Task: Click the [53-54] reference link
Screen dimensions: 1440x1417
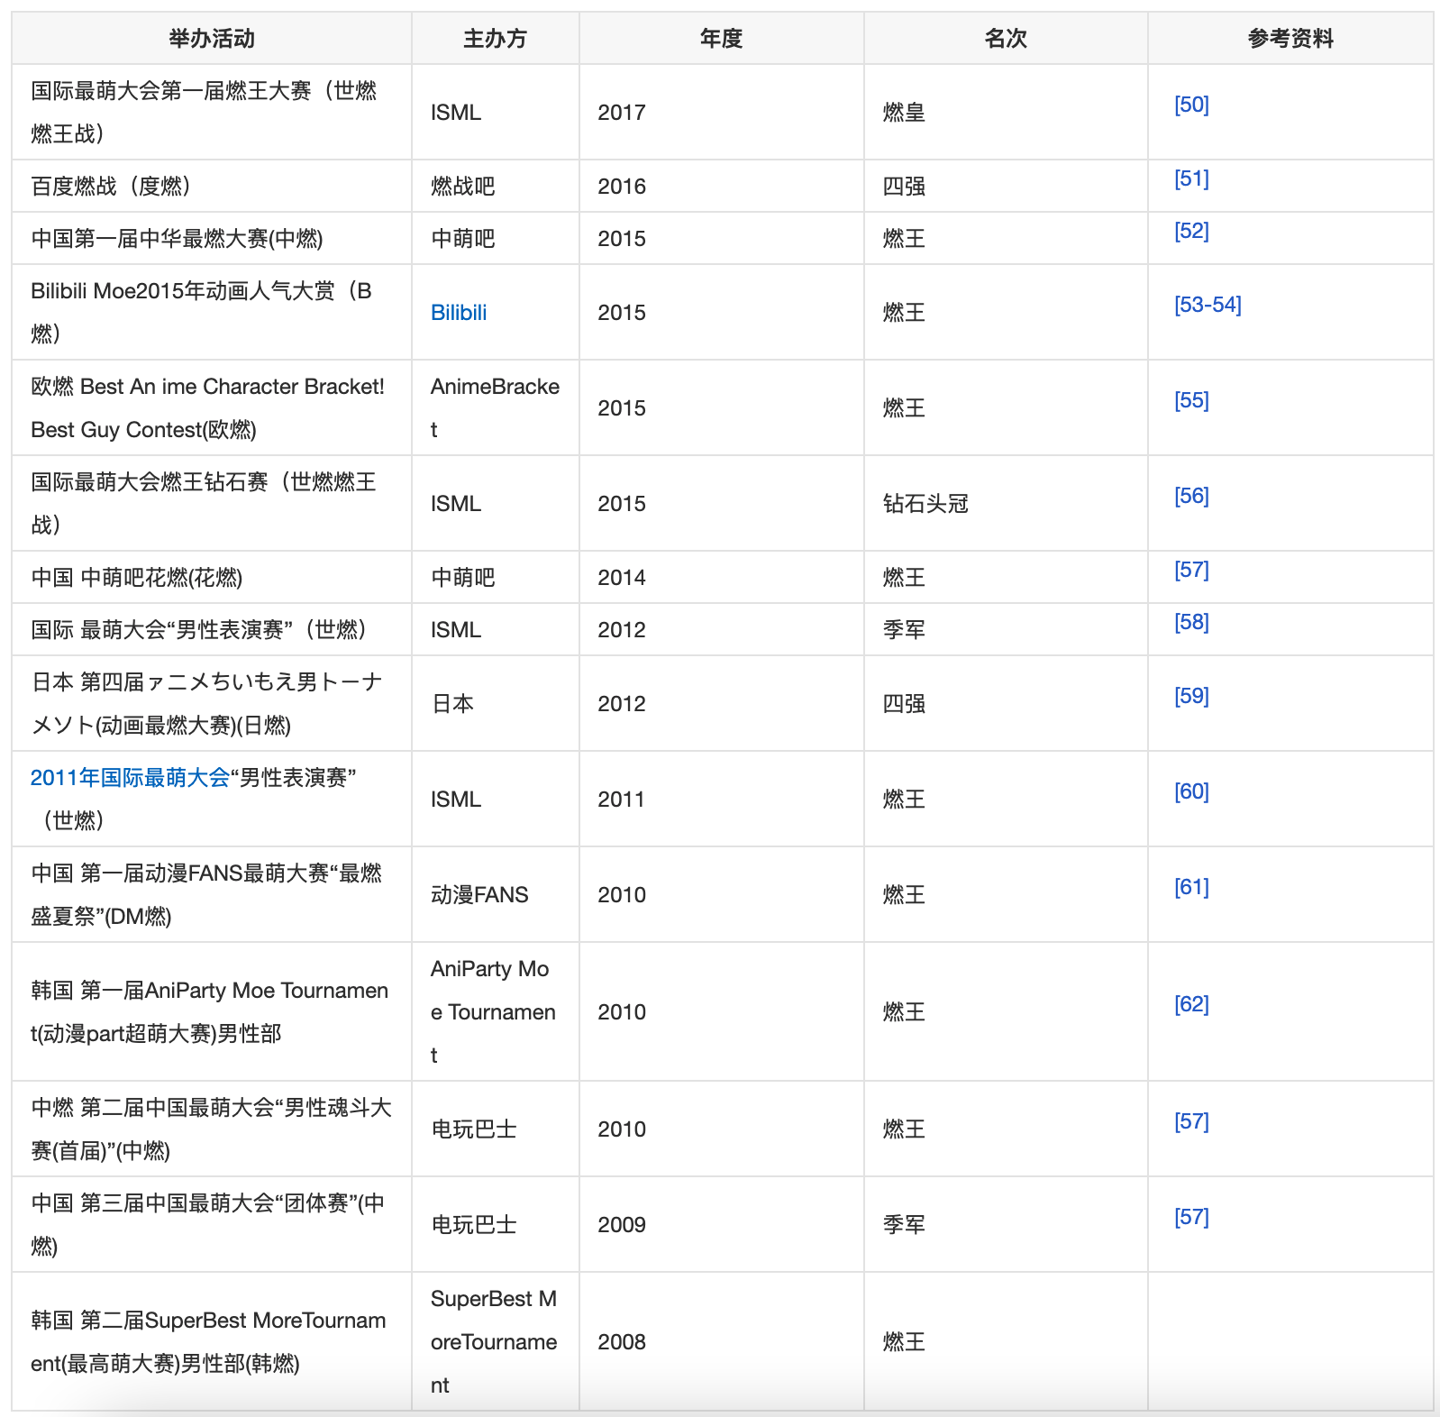Action: click(x=1207, y=305)
